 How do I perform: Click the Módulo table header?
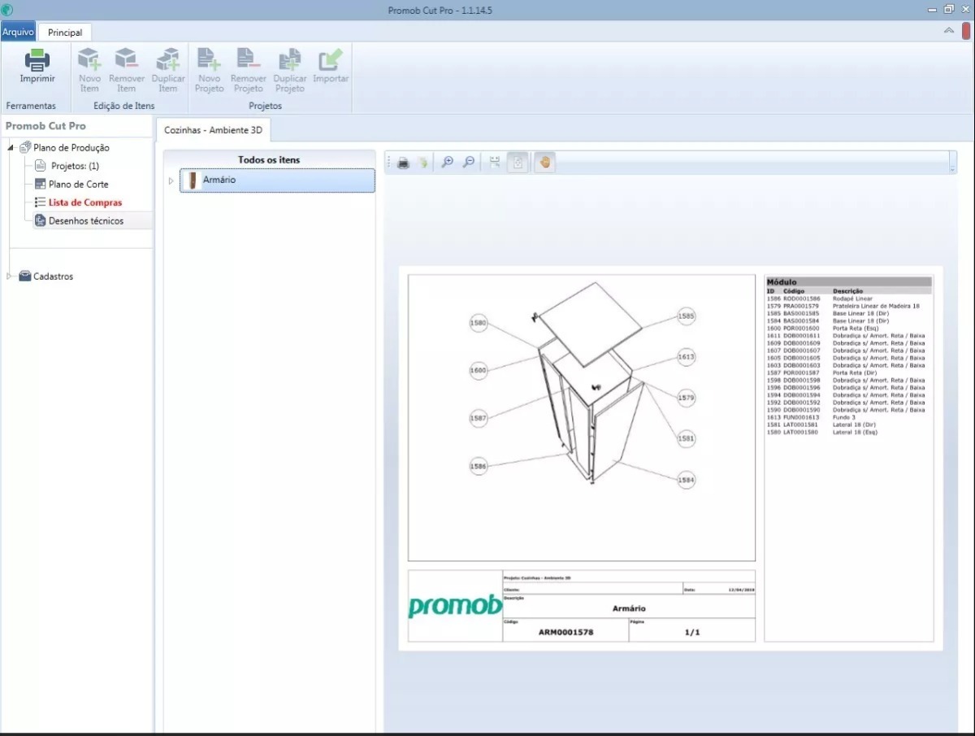tap(849, 282)
